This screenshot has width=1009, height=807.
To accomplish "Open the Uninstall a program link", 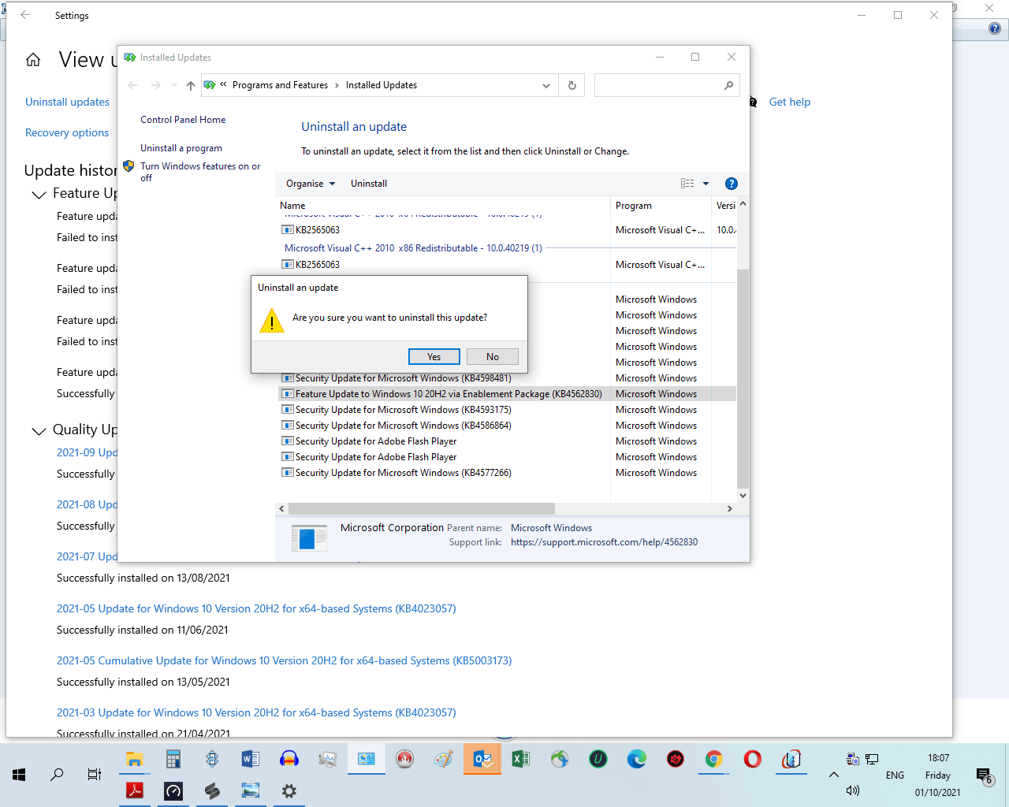I will (x=181, y=148).
